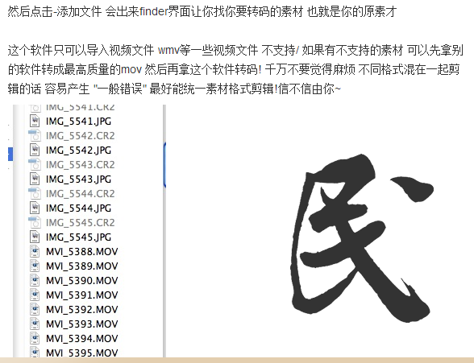Select file name IMG_5543.CR2
This screenshot has width=474, height=363.
coord(80,165)
